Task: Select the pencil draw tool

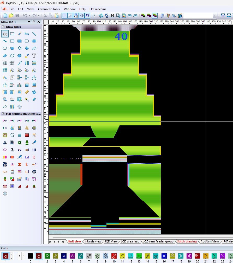Action: point(20,34)
